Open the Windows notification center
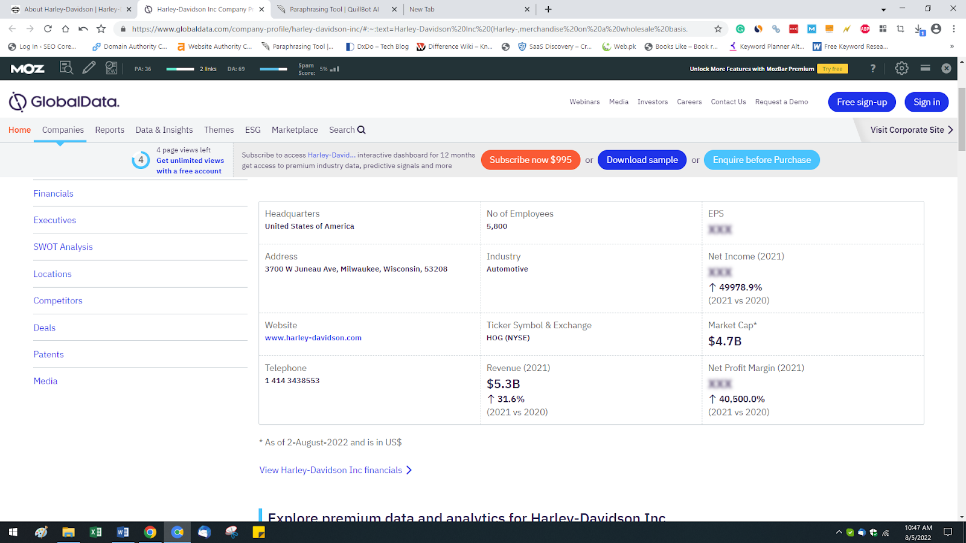The width and height of the screenshot is (966, 543). tap(948, 532)
